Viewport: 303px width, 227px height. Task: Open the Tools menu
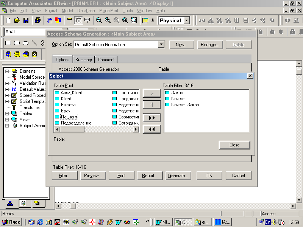(x=128, y=11)
